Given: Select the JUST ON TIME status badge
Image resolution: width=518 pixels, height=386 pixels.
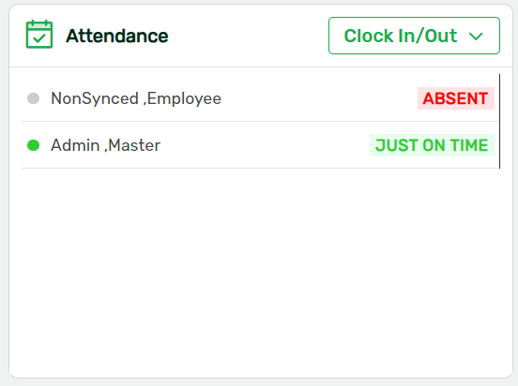Looking at the screenshot, I should tap(432, 145).
